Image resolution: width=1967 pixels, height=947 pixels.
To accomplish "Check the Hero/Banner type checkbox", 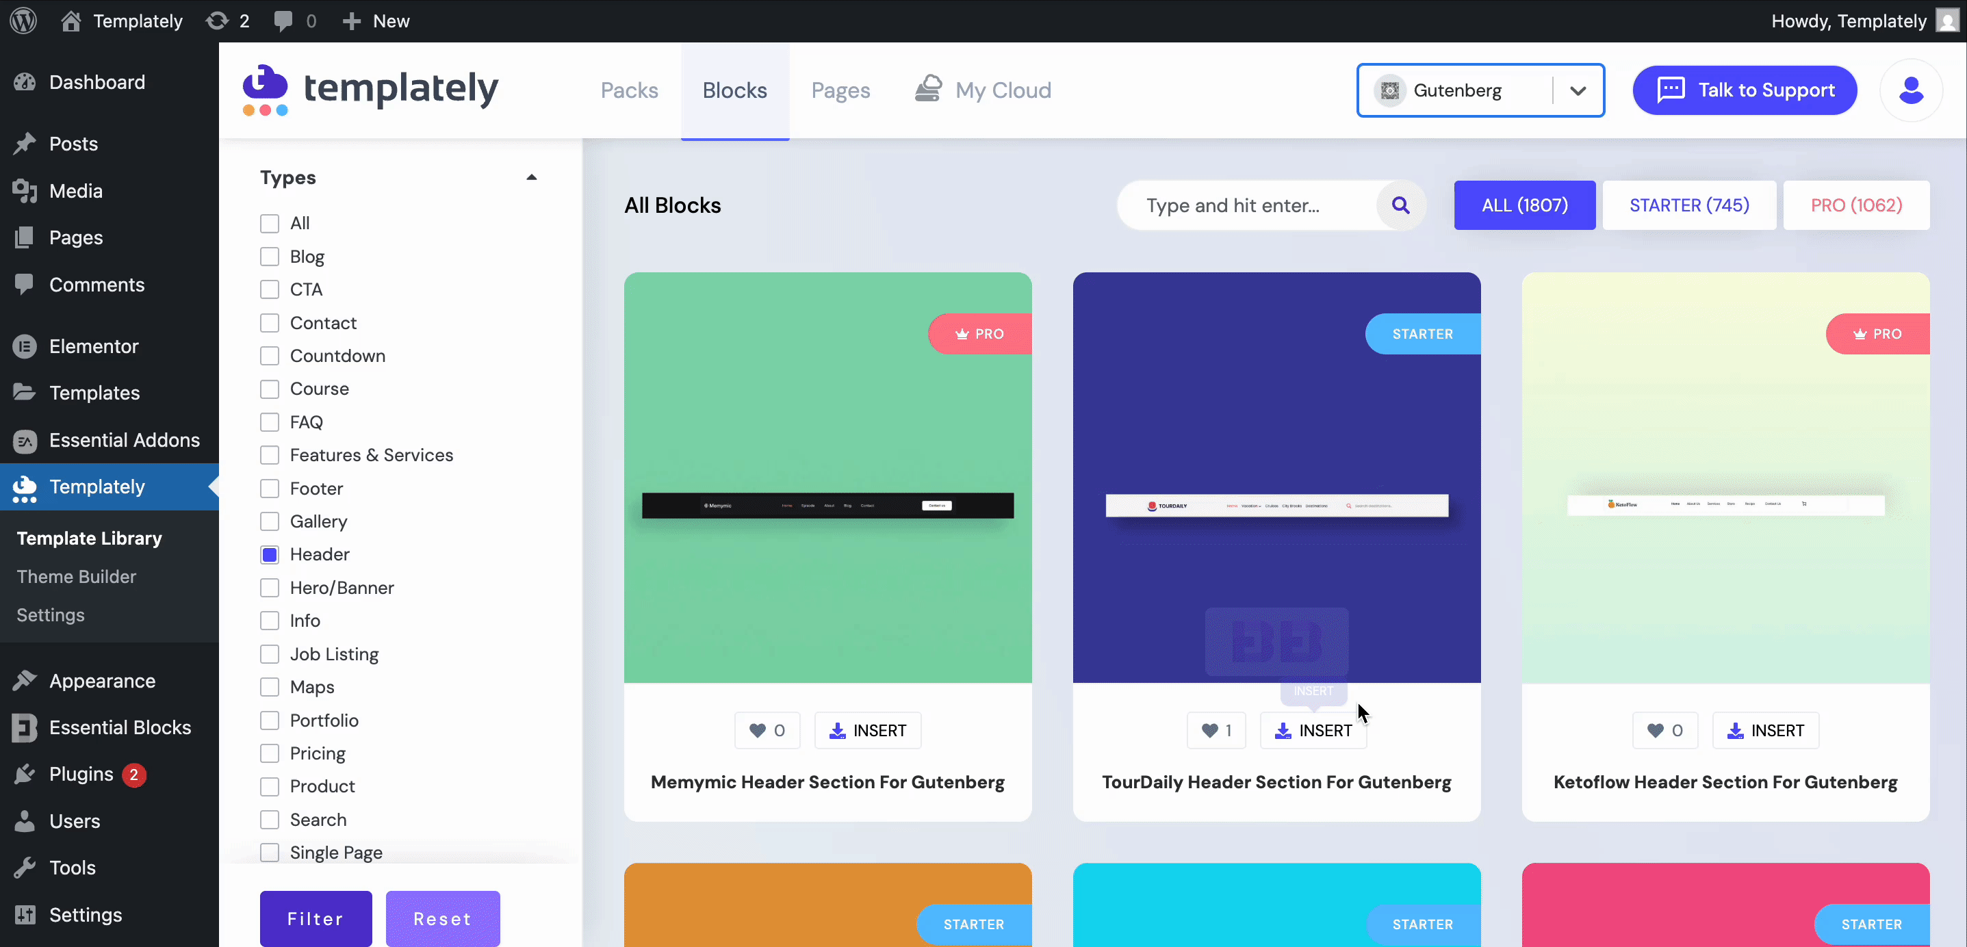I will point(270,587).
